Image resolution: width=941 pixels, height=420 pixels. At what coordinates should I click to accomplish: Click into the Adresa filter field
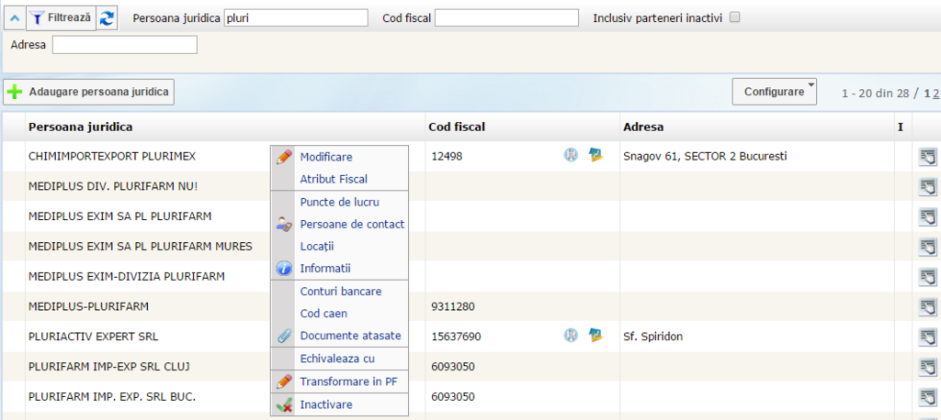(125, 45)
